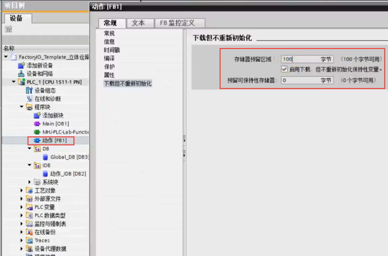Click the Main [OB1] block icon
The width and height of the screenshot is (388, 256).
pyautogui.click(x=37, y=124)
